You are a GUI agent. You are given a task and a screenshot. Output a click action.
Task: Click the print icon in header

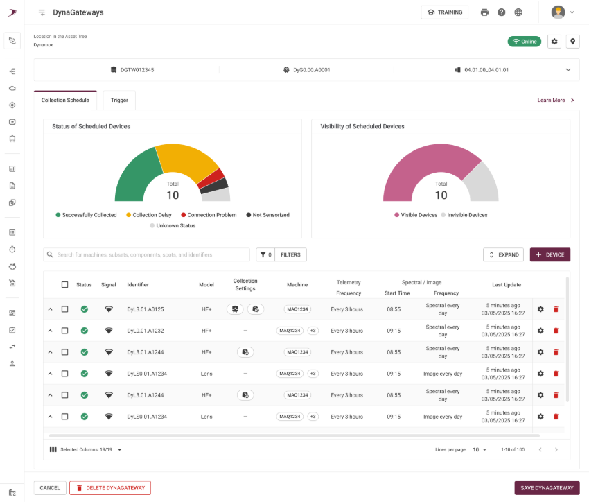tap(484, 12)
